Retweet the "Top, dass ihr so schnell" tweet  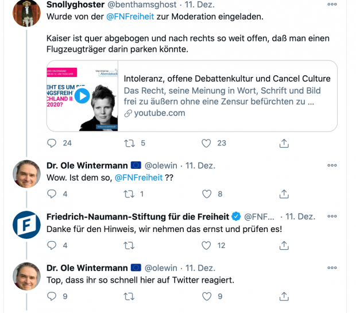click(129, 296)
